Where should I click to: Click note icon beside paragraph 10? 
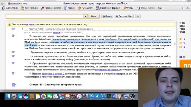(x=13, y=52)
